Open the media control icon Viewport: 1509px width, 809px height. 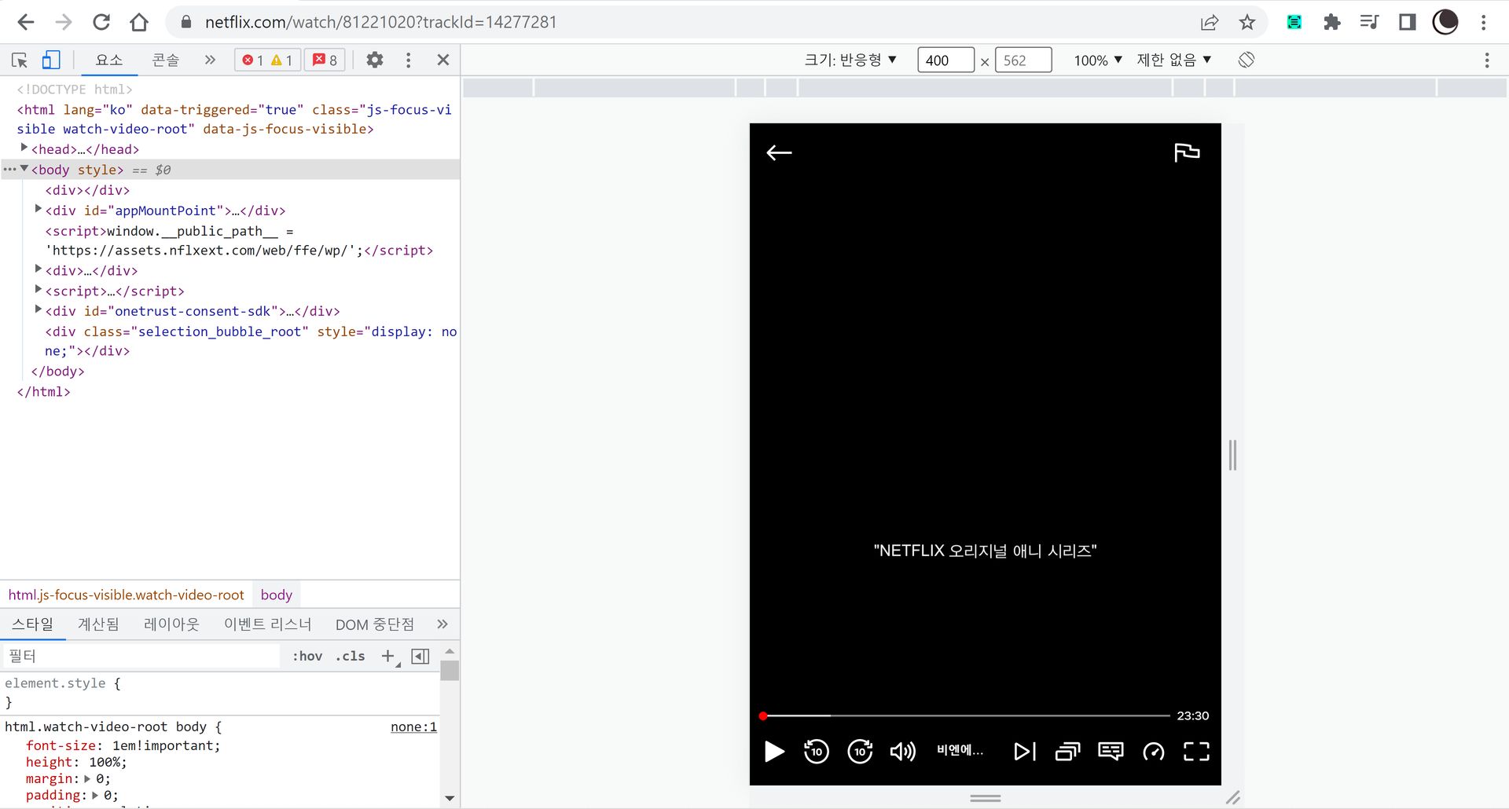tap(1370, 22)
